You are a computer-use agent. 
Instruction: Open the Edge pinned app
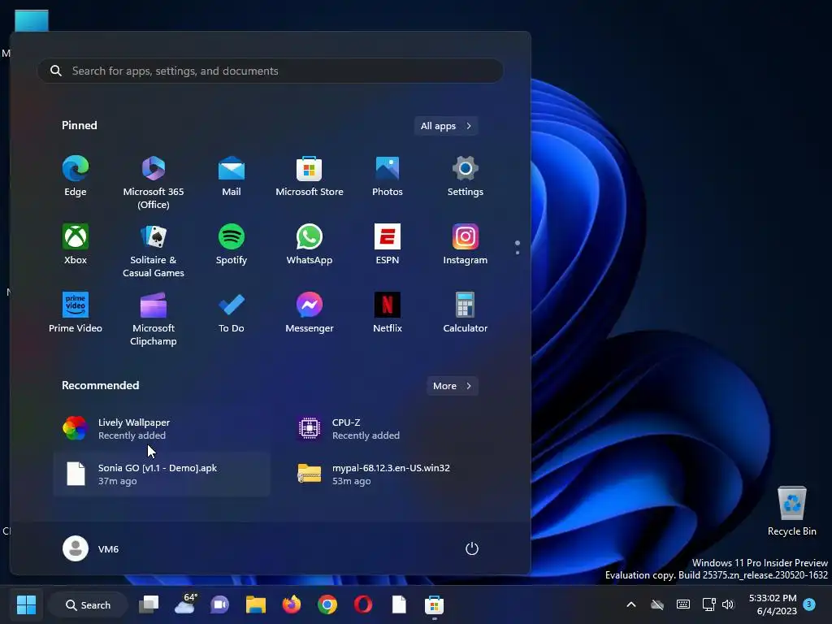[76, 176]
